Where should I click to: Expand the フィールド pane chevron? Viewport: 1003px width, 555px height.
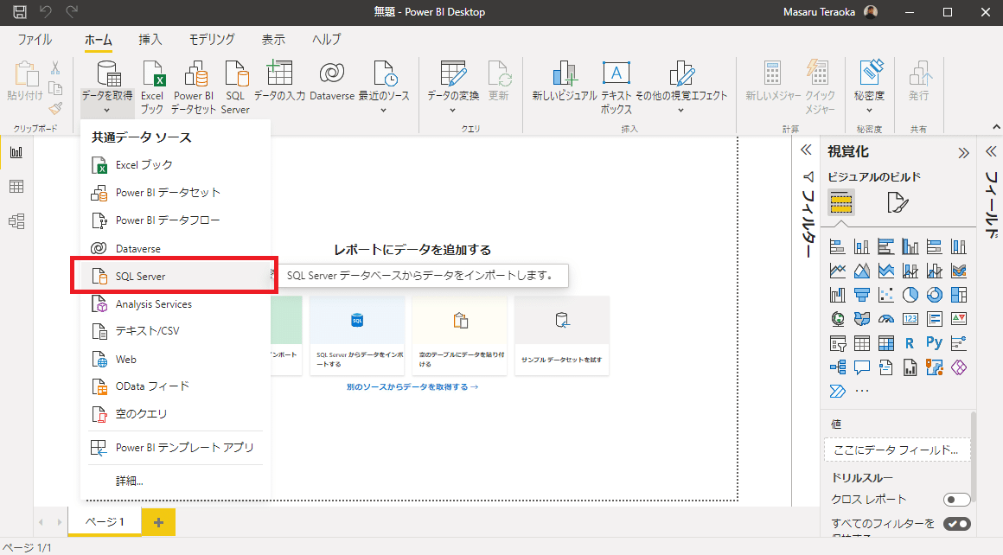tap(991, 151)
